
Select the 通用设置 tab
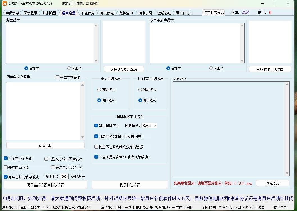coord(69,13)
